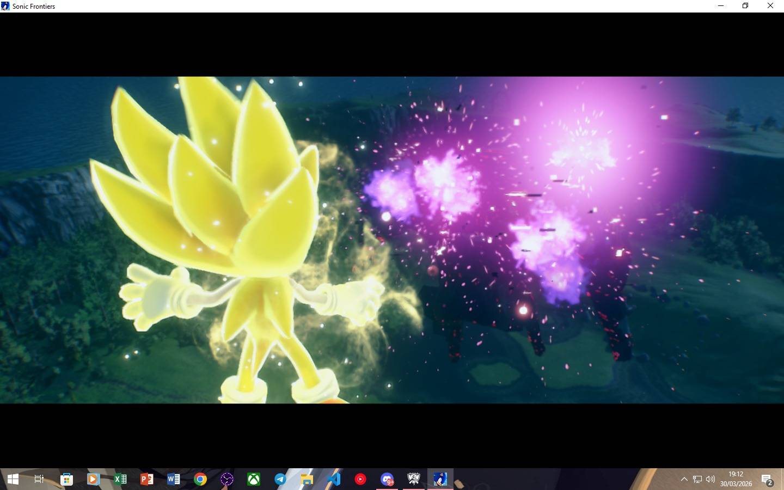The width and height of the screenshot is (784, 490).
Task: Open the volume control in system tray
Action: (x=710, y=479)
